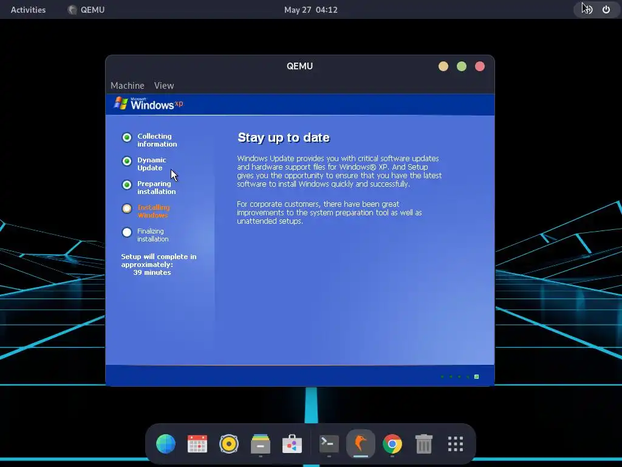Click the power icon in top bar
This screenshot has height=467, width=622.
click(x=606, y=10)
